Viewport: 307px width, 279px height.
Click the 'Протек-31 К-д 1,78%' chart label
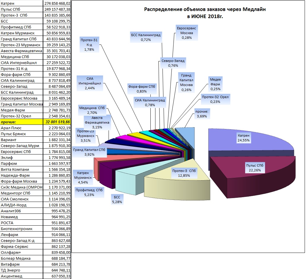pyautogui.click(x=89, y=45)
